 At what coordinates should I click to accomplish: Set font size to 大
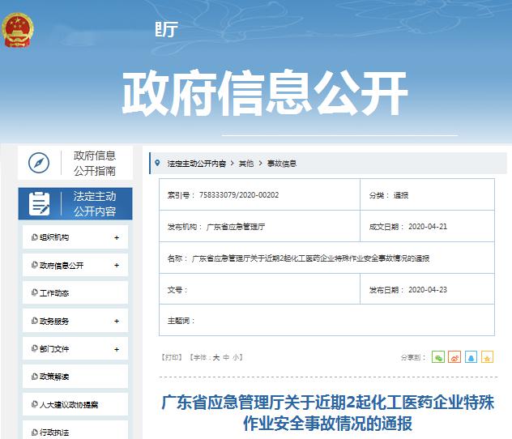[x=216, y=358]
